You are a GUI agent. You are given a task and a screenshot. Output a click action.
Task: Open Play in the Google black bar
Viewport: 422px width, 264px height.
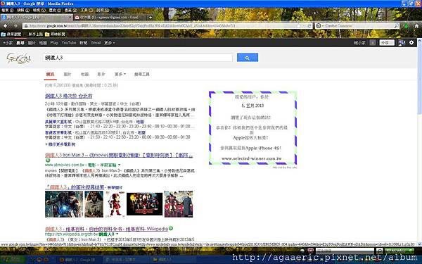(x=54, y=43)
